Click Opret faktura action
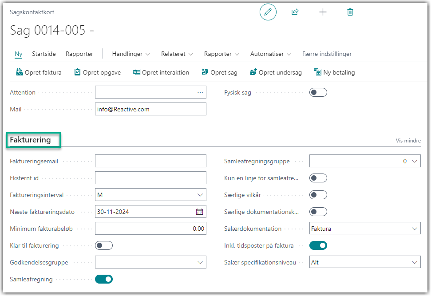 (39, 72)
